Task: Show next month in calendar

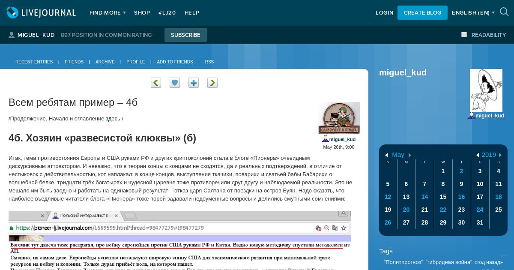Action: (410, 155)
